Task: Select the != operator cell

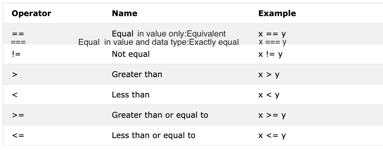Action: [x=16, y=54]
